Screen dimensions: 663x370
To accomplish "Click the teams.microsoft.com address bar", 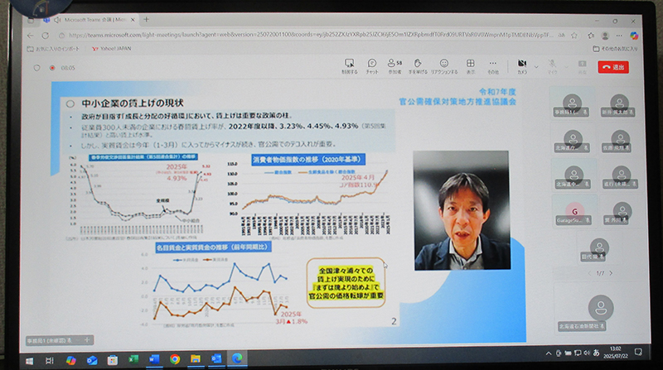I will click(x=311, y=36).
